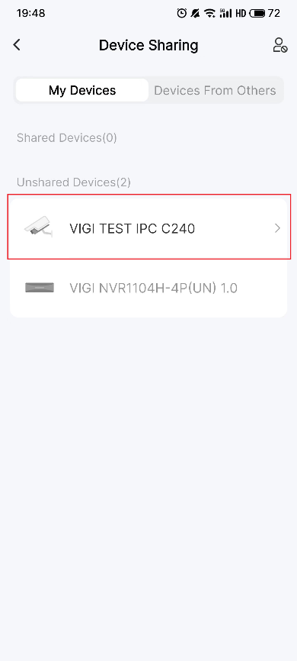Switch to the My Devices tab

click(82, 90)
